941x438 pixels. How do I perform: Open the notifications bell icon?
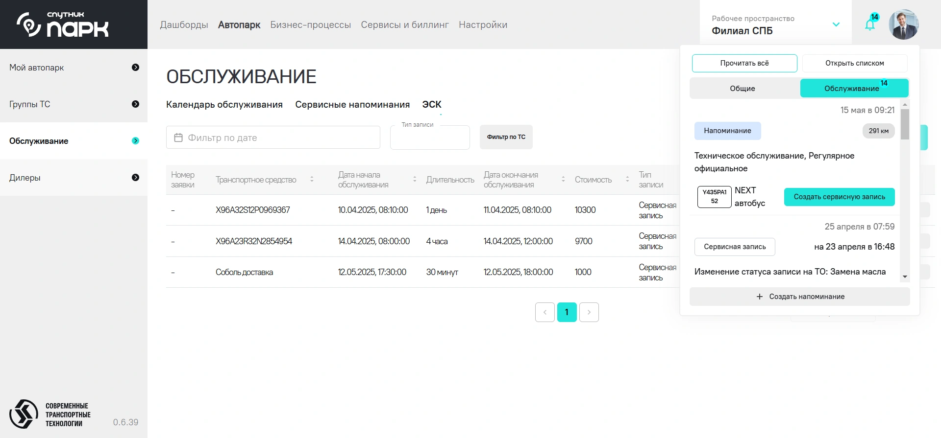[x=870, y=24]
